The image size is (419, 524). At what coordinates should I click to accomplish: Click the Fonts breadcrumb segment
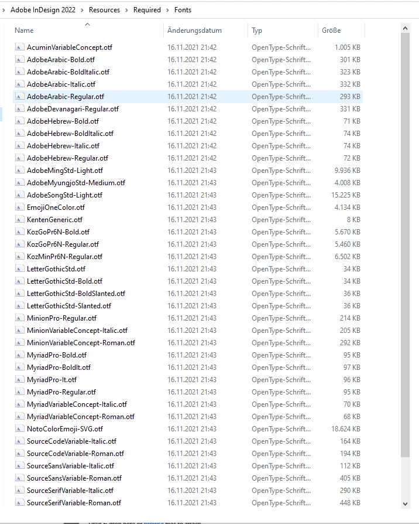pyautogui.click(x=183, y=10)
